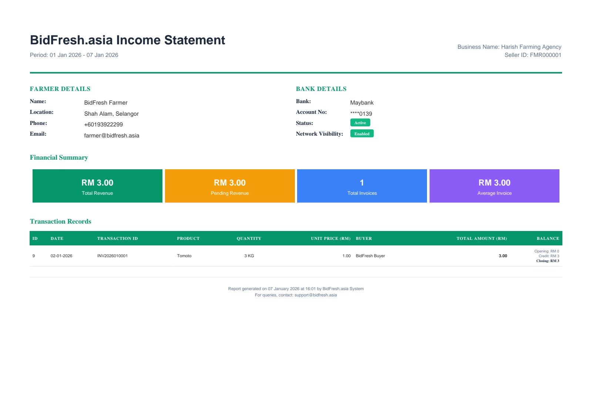
Task: Click the green Total Revenue summary card
Action: tap(97, 186)
